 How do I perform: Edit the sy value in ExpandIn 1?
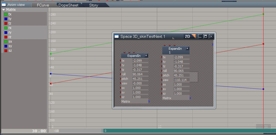[181, 89]
